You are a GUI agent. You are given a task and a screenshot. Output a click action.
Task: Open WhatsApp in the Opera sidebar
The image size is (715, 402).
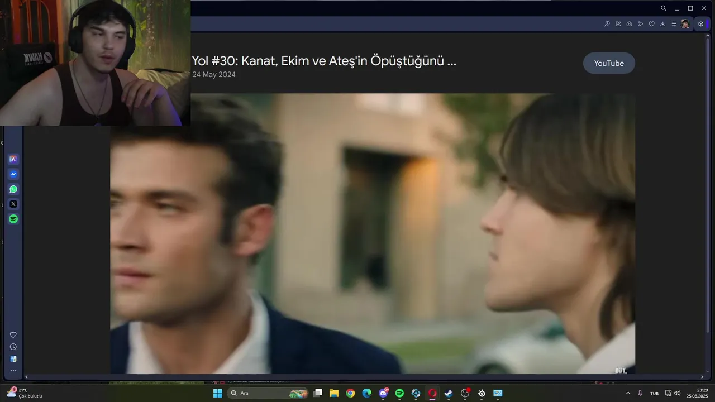(x=13, y=189)
